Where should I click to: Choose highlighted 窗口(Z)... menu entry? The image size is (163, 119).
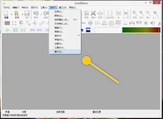[x=65, y=52]
